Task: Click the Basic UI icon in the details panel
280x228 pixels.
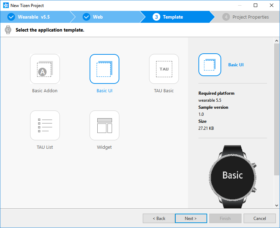Action: 210,65
